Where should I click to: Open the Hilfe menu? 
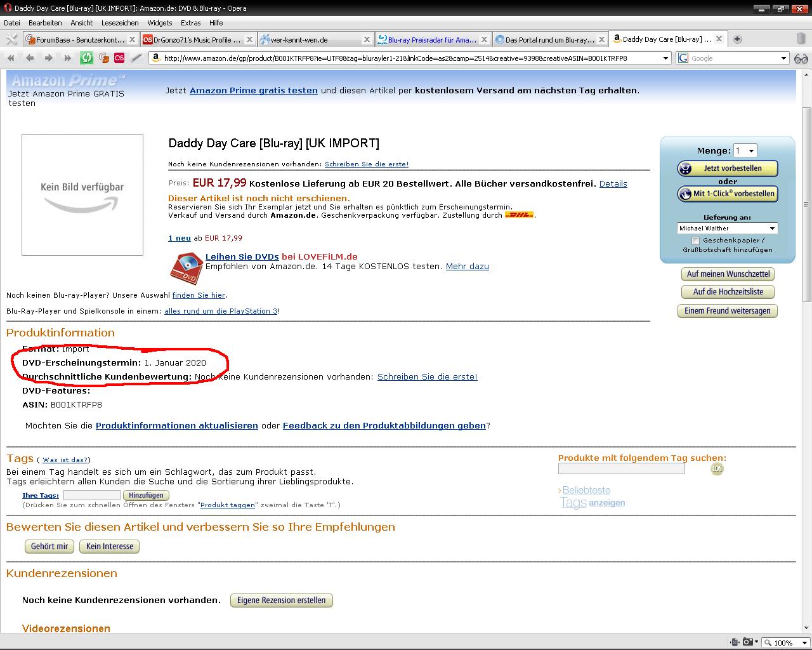216,23
